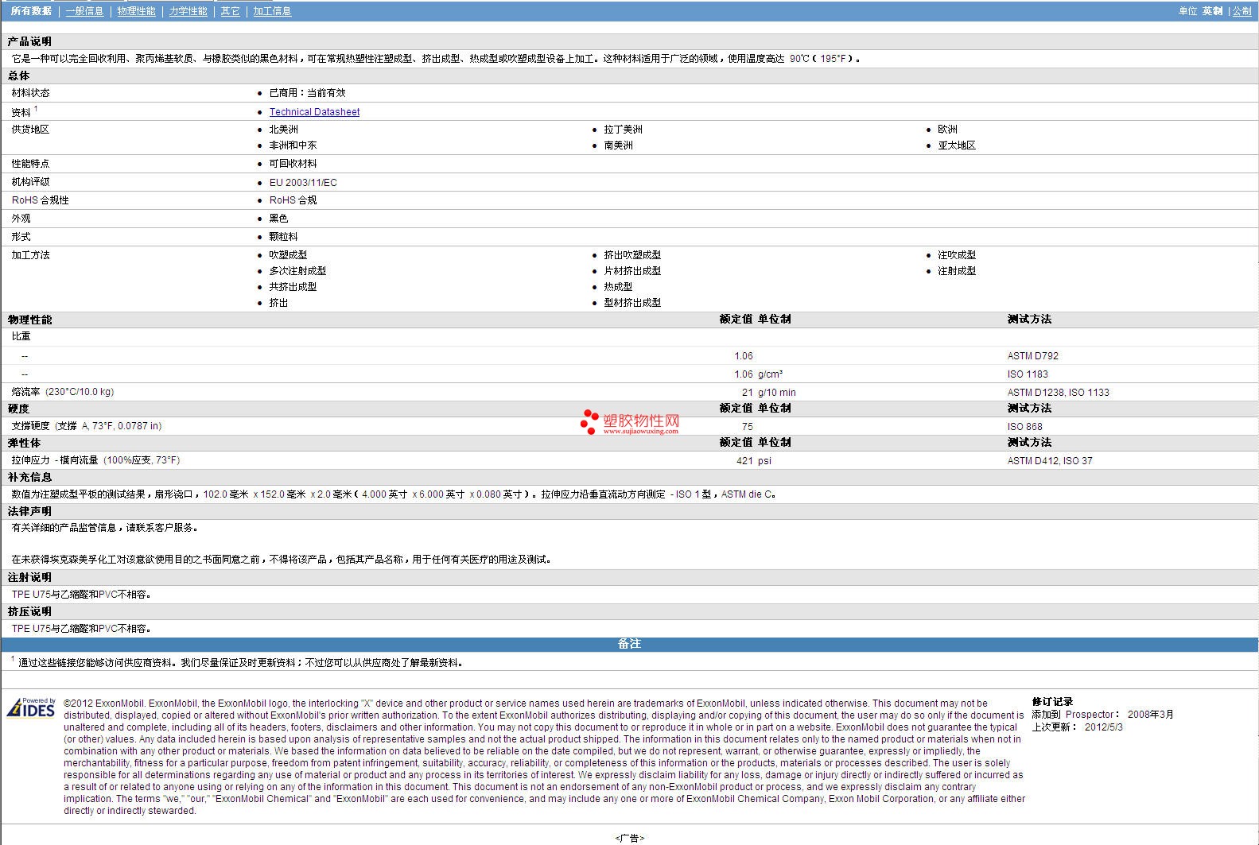Switch units to 公制 (metric)

(x=1242, y=11)
